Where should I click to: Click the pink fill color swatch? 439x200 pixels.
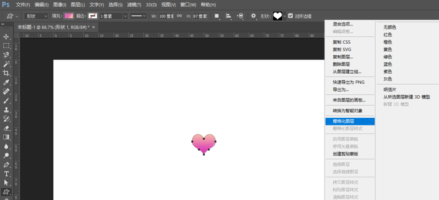(69, 16)
